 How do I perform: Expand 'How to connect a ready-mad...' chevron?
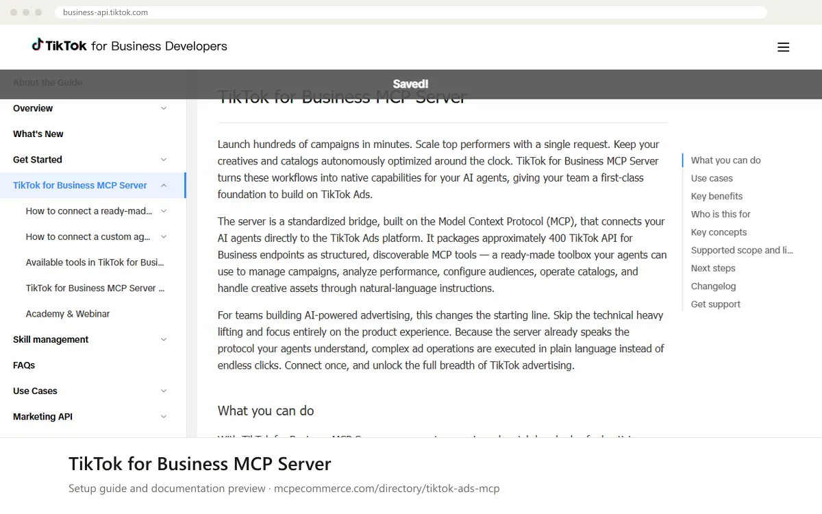[164, 211]
